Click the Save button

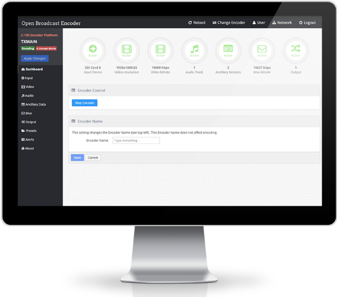point(77,158)
